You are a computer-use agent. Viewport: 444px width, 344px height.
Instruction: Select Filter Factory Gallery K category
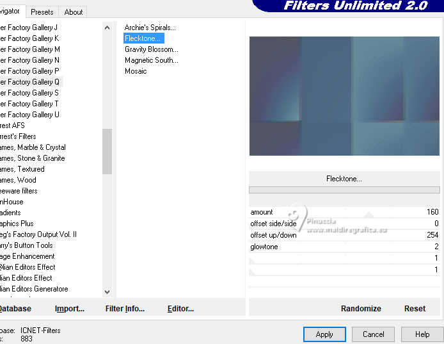click(29, 38)
